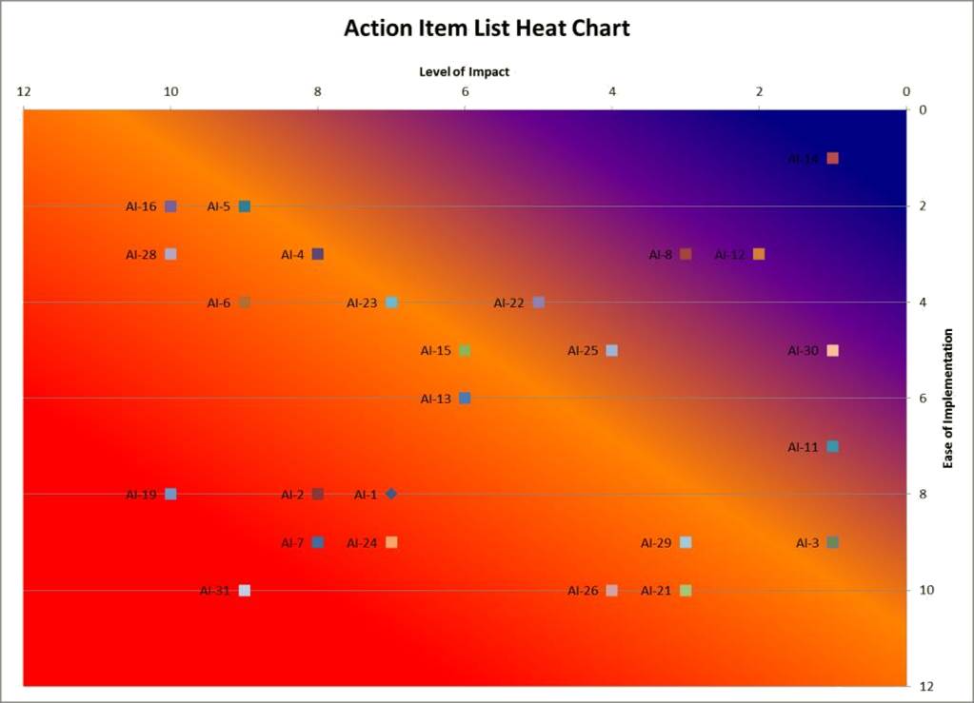The height and width of the screenshot is (703, 974).
Task: Click the AI-16 data point marker
Action: click(x=170, y=206)
